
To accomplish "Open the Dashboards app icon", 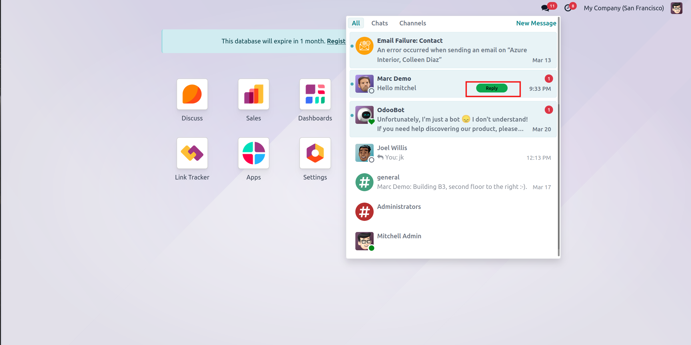I will point(315,94).
